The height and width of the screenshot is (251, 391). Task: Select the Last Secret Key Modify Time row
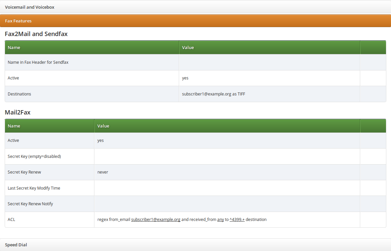coord(34,188)
